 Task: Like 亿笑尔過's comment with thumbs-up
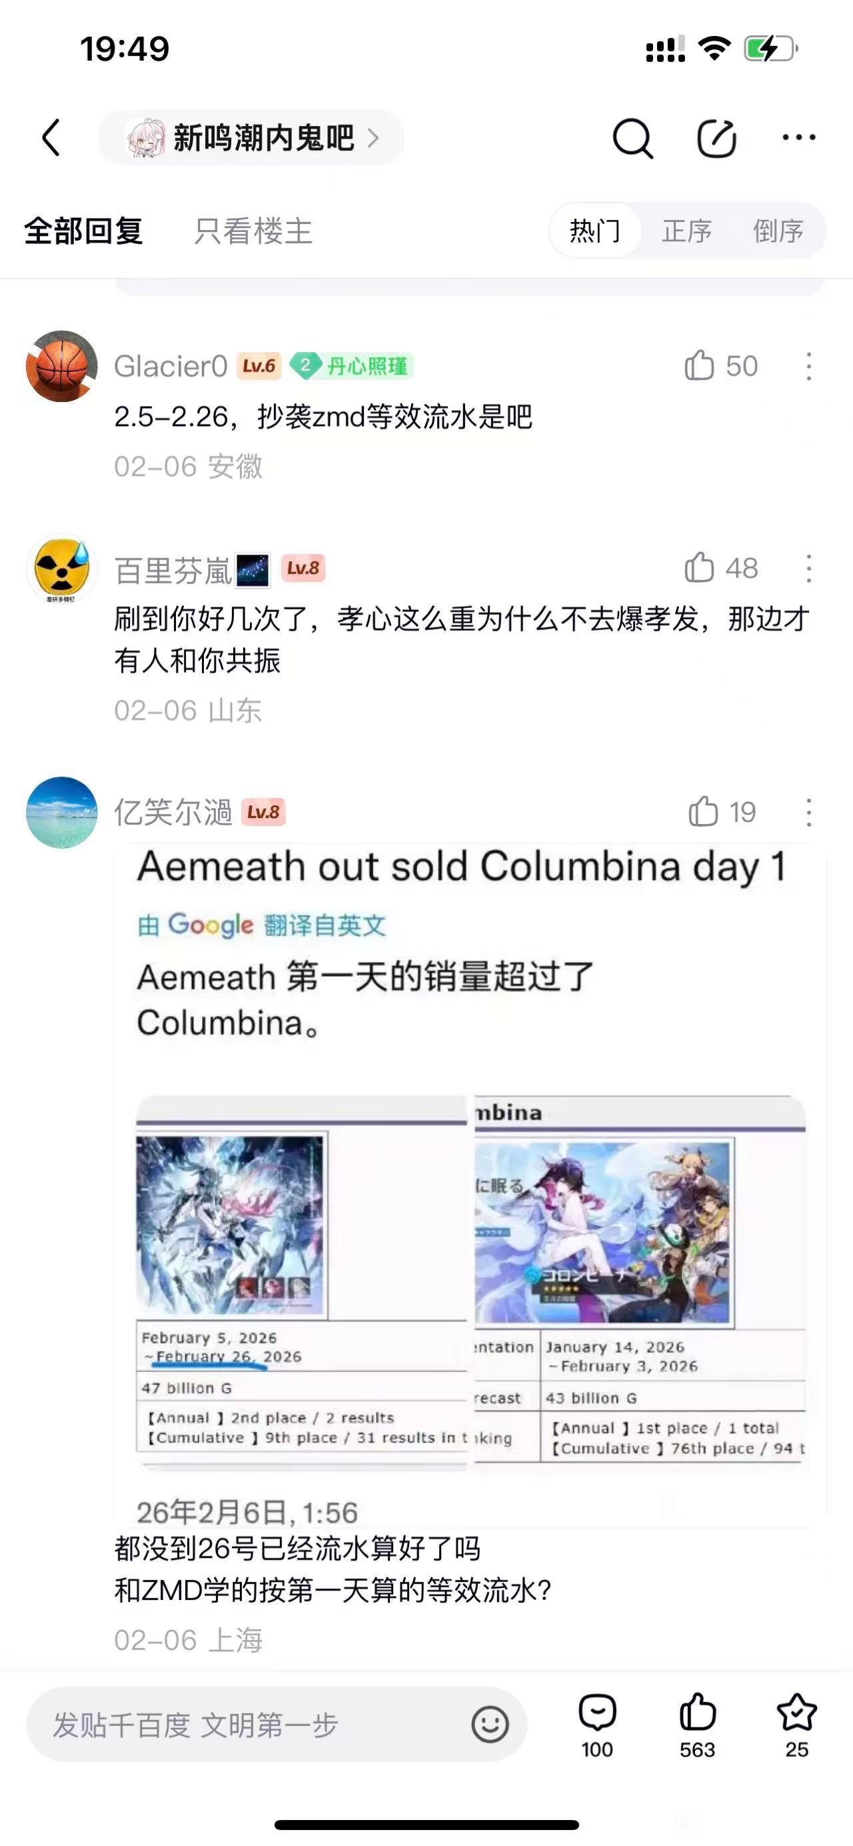click(702, 812)
